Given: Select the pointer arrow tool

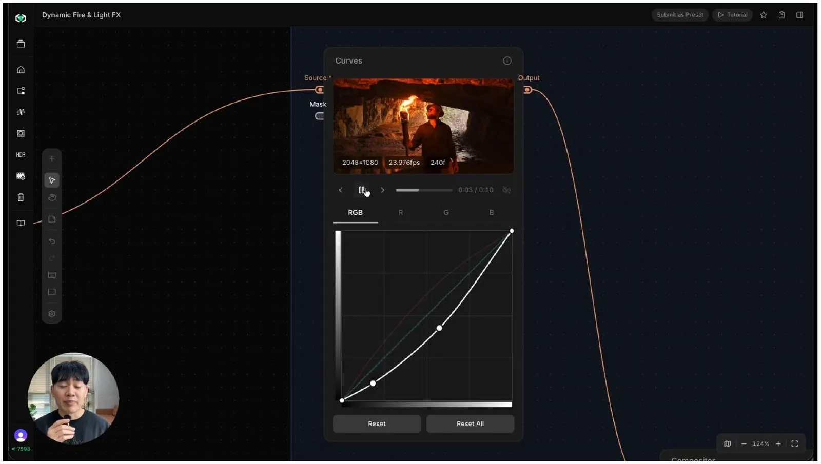Looking at the screenshot, I should click(52, 180).
